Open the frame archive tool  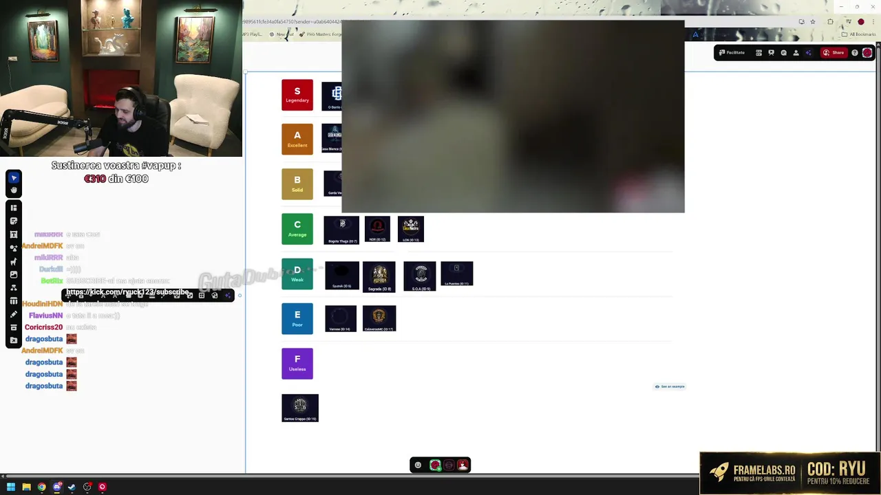pos(14,327)
